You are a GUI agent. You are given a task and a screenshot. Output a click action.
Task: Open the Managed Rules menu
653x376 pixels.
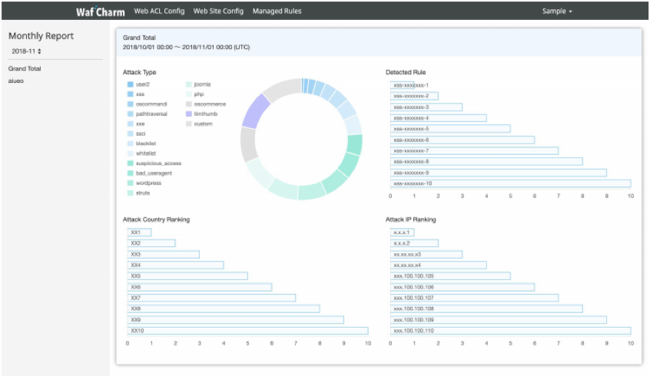tap(277, 12)
